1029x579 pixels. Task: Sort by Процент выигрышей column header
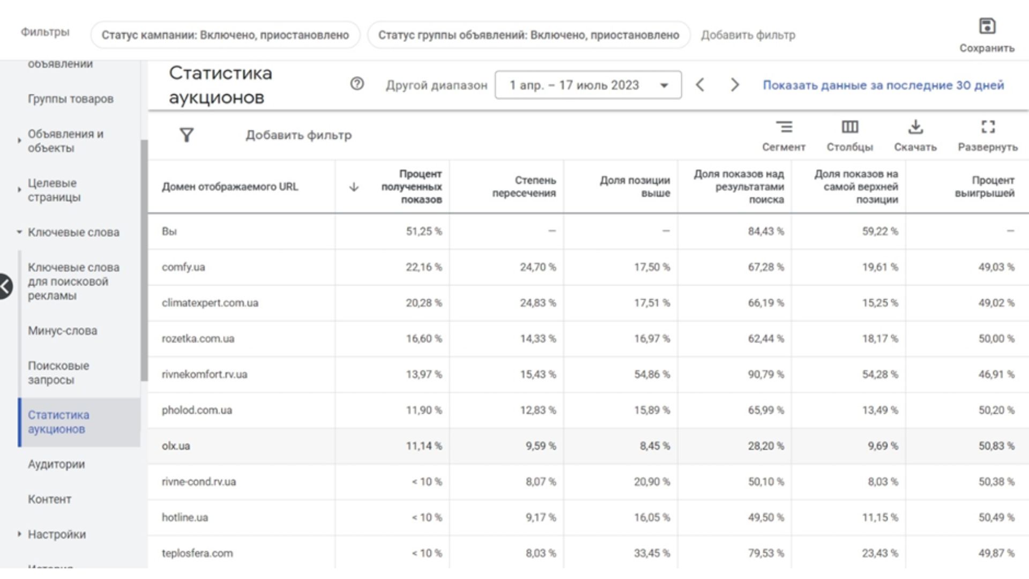[x=985, y=187]
